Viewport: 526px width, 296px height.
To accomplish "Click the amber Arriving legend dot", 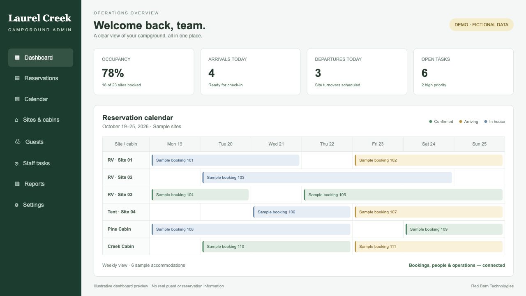I will tap(461, 121).
